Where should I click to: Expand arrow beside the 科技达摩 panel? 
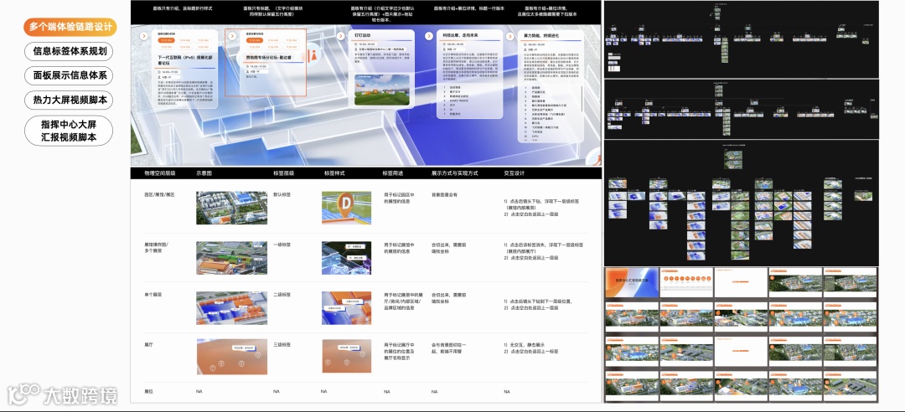(x=429, y=36)
